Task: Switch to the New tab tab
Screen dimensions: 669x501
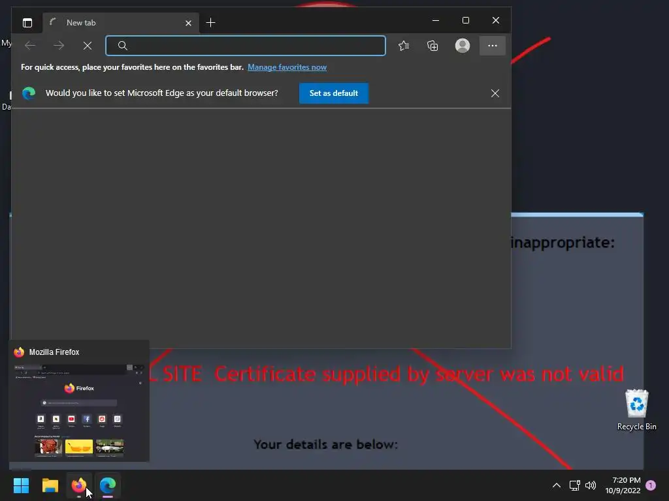Action: tap(121, 23)
